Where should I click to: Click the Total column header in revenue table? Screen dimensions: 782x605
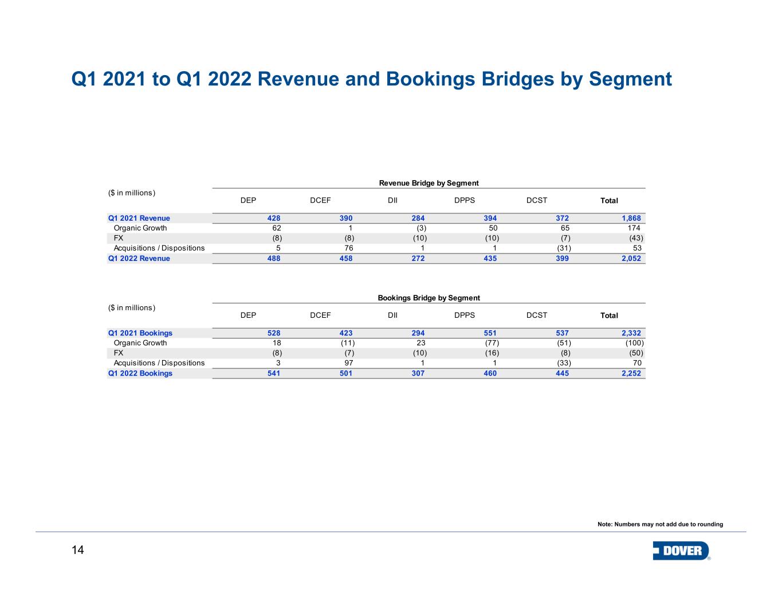point(609,201)
